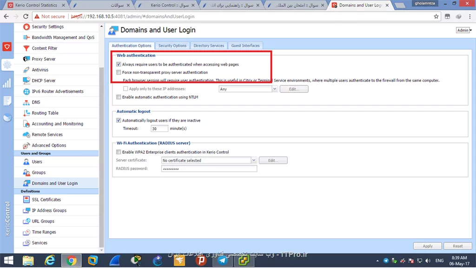Click the Users icon in sidebar
476x268 pixels.
click(x=26, y=162)
